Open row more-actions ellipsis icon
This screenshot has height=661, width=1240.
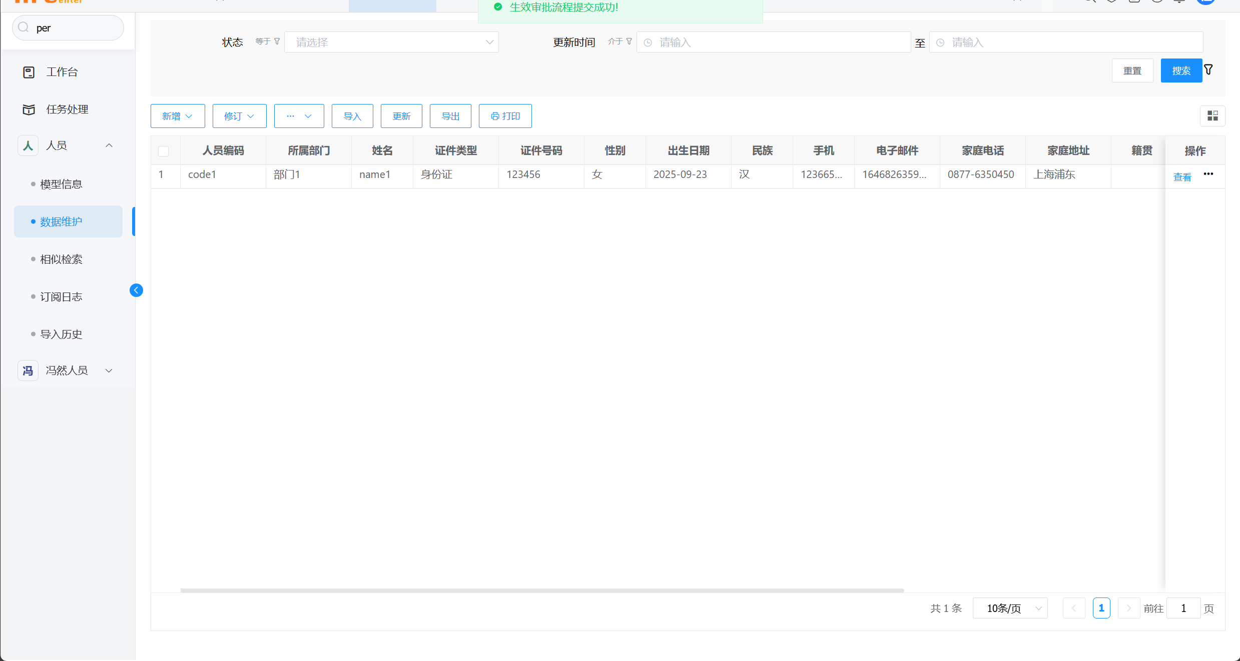pyautogui.click(x=1208, y=174)
